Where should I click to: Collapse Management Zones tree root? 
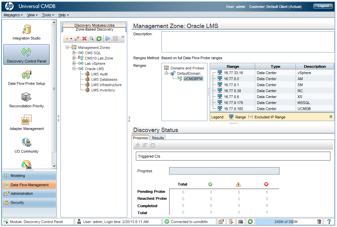point(67,47)
